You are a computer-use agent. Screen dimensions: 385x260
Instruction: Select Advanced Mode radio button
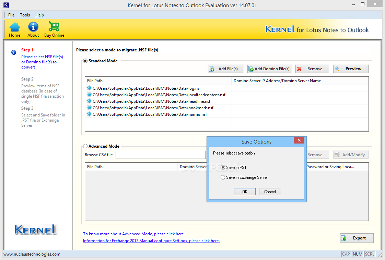pos(85,146)
